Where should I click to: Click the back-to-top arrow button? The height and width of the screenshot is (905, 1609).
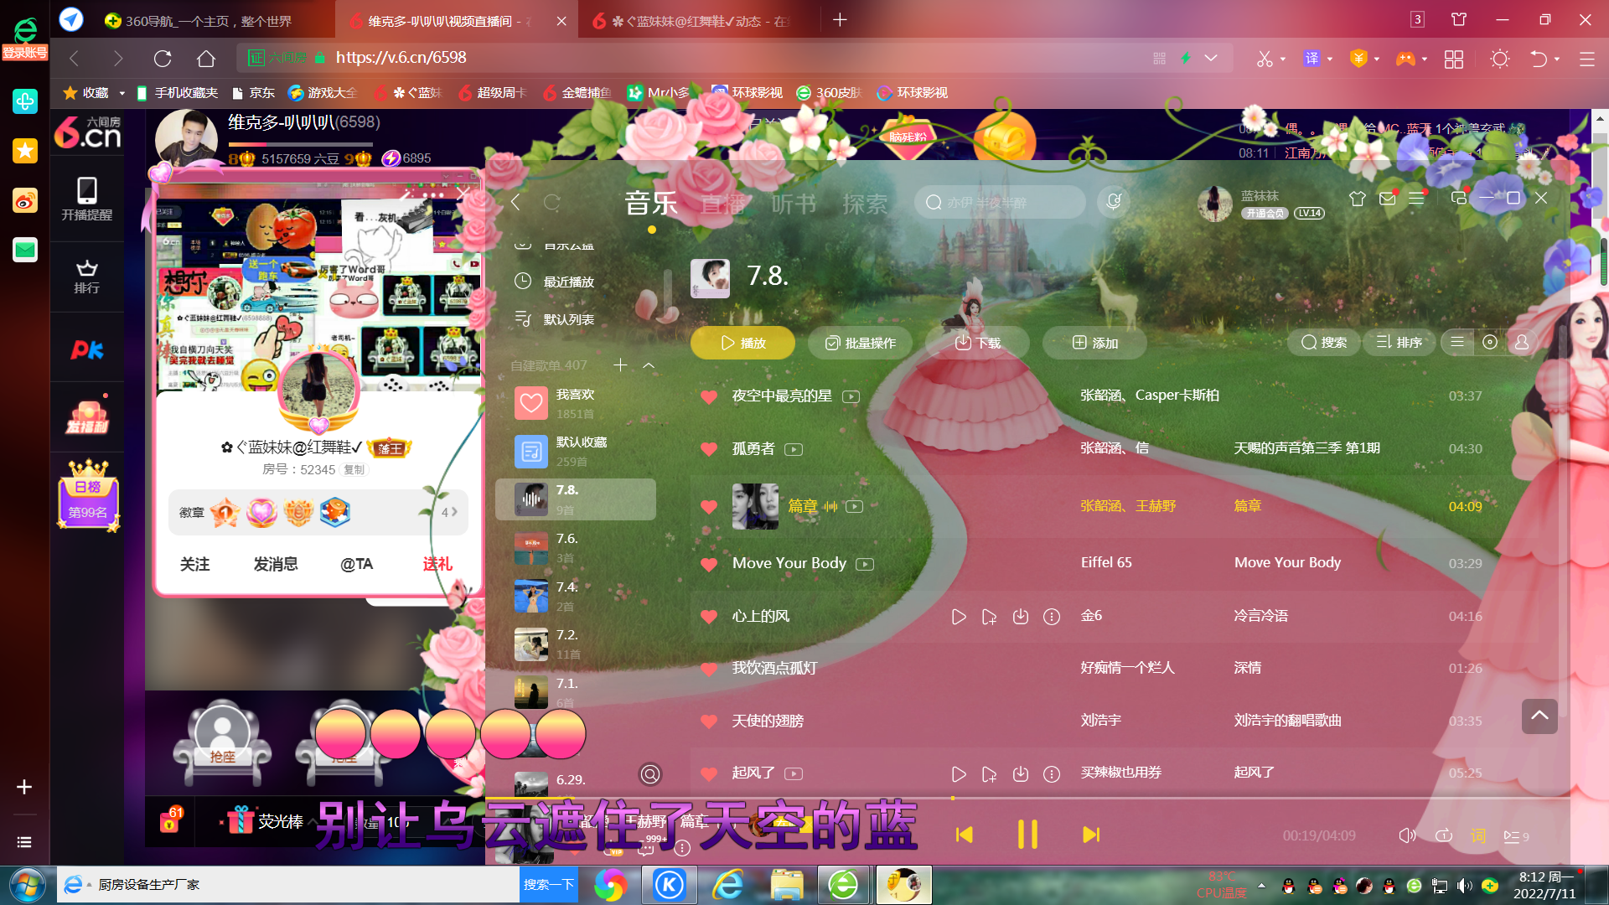[1539, 716]
